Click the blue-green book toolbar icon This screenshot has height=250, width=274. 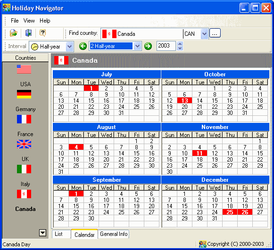(28, 33)
